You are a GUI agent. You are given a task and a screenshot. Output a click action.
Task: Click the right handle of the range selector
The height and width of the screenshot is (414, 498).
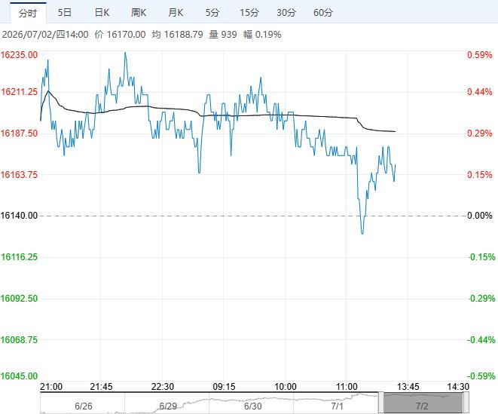tap(466, 403)
